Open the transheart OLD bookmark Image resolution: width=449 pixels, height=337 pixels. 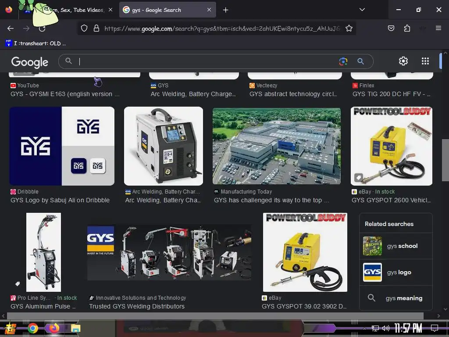(36, 43)
